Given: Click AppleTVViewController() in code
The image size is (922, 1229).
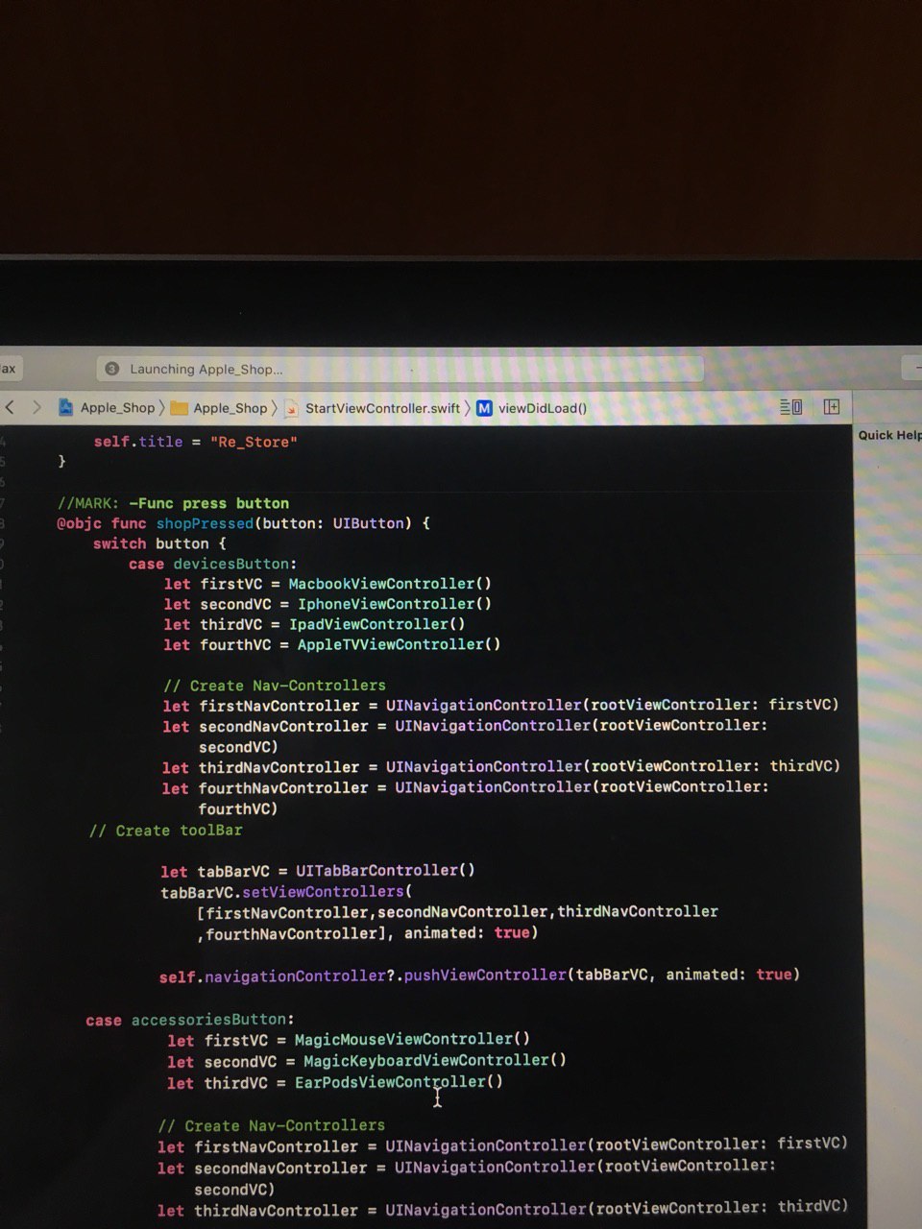Looking at the screenshot, I should [x=399, y=644].
